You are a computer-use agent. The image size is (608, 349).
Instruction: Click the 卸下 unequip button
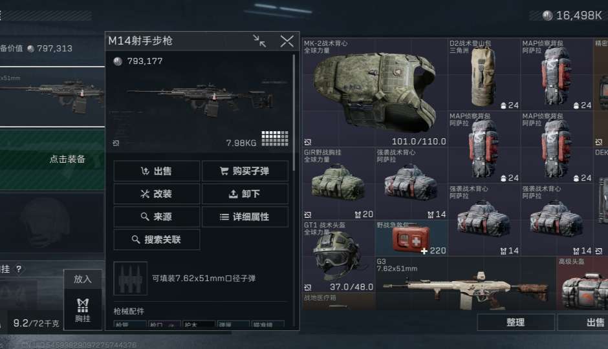tap(245, 194)
